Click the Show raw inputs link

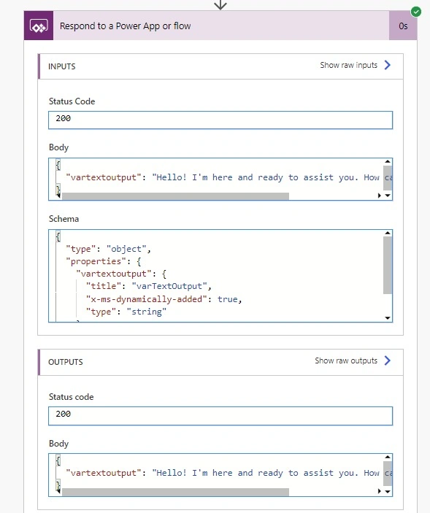tap(348, 65)
